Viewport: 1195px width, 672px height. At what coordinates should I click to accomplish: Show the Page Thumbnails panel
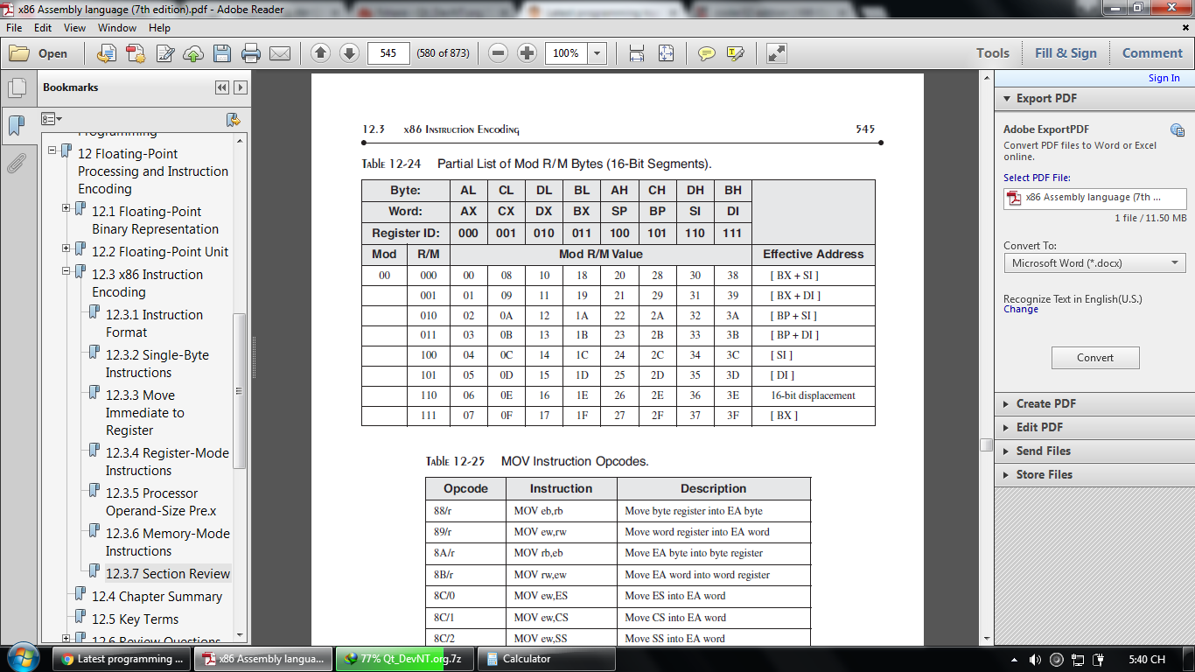point(16,87)
